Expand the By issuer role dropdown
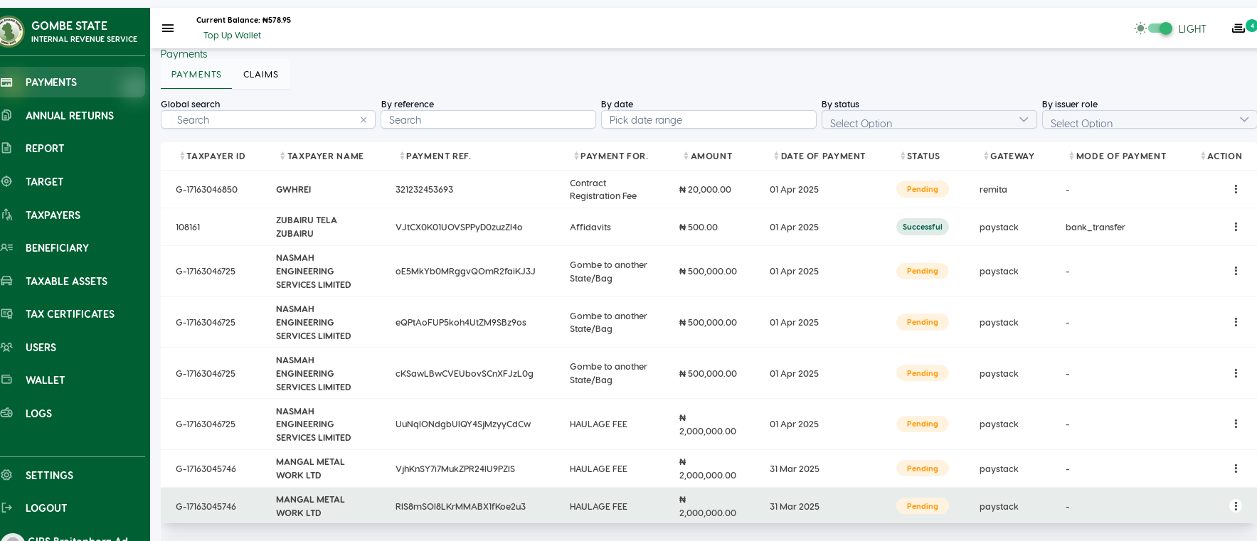The image size is (1257, 541). (x=1150, y=120)
